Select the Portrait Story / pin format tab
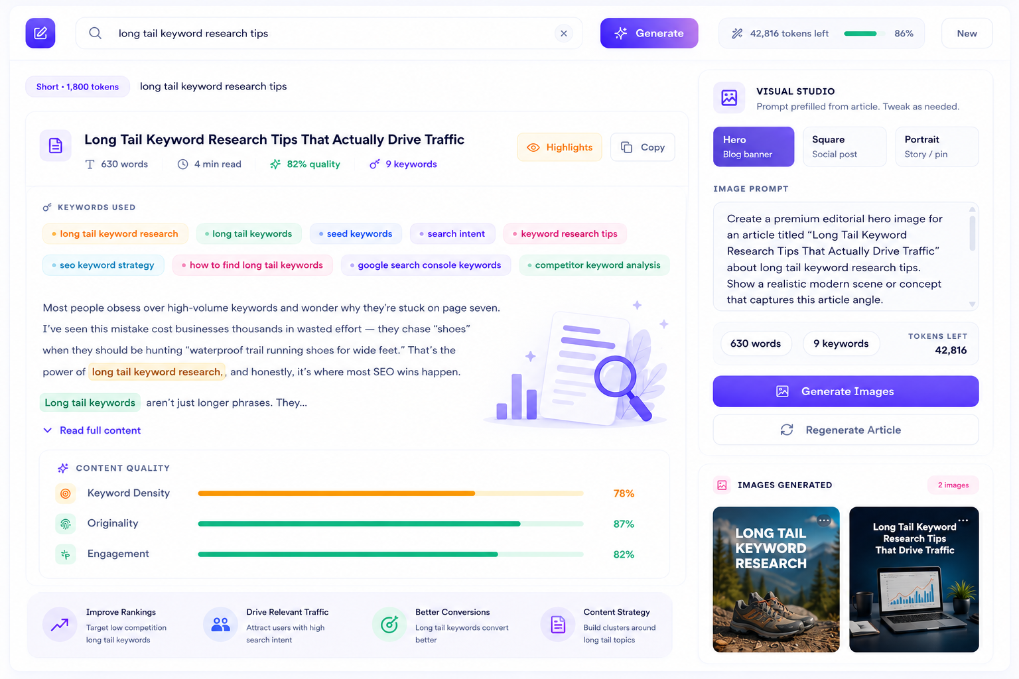This screenshot has width=1019, height=679. tap(937, 147)
